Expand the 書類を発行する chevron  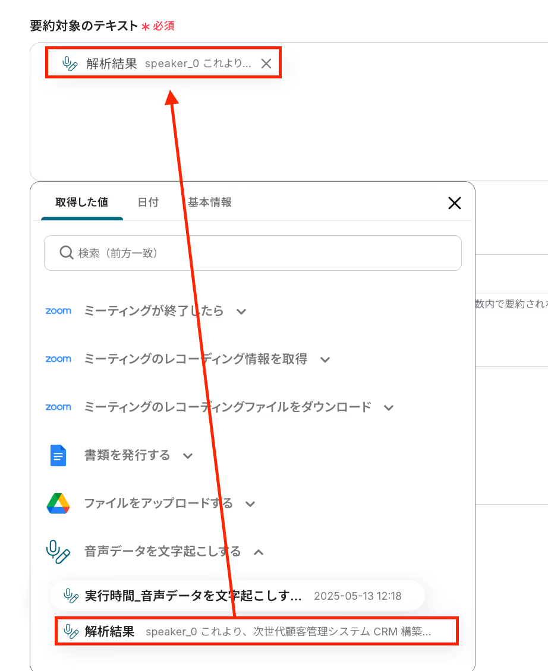tap(188, 456)
